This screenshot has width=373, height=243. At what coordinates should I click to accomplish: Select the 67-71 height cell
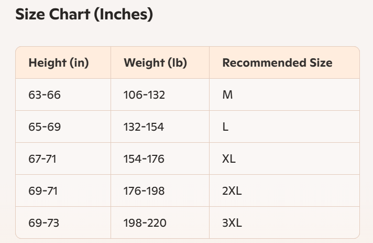(x=43, y=159)
